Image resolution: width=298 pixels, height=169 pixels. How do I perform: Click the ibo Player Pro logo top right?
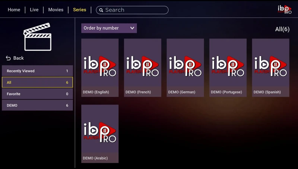pyautogui.click(x=284, y=9)
